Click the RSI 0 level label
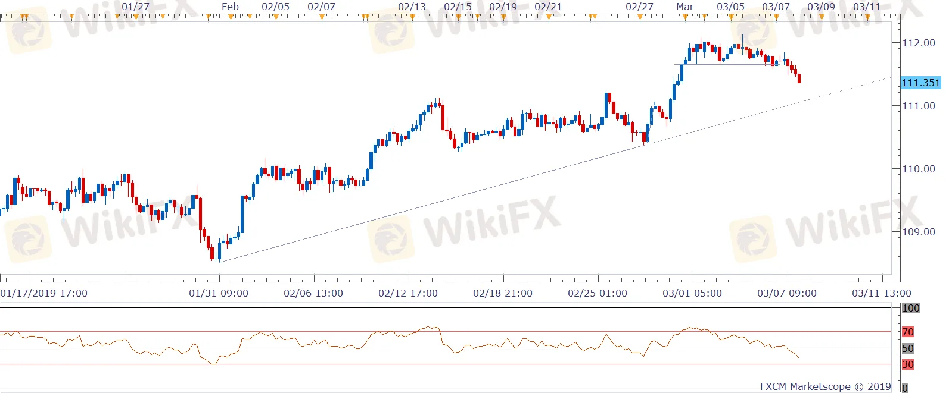949x393 pixels. pyautogui.click(x=905, y=388)
